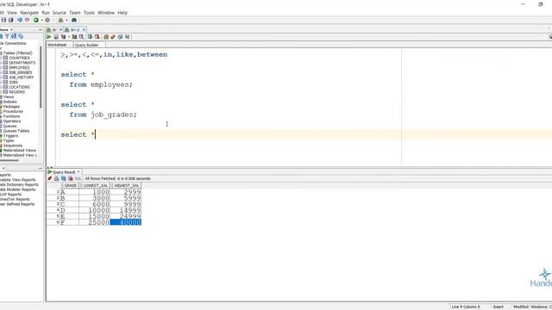Click the HIGHEST_SAL column header

tap(127, 186)
